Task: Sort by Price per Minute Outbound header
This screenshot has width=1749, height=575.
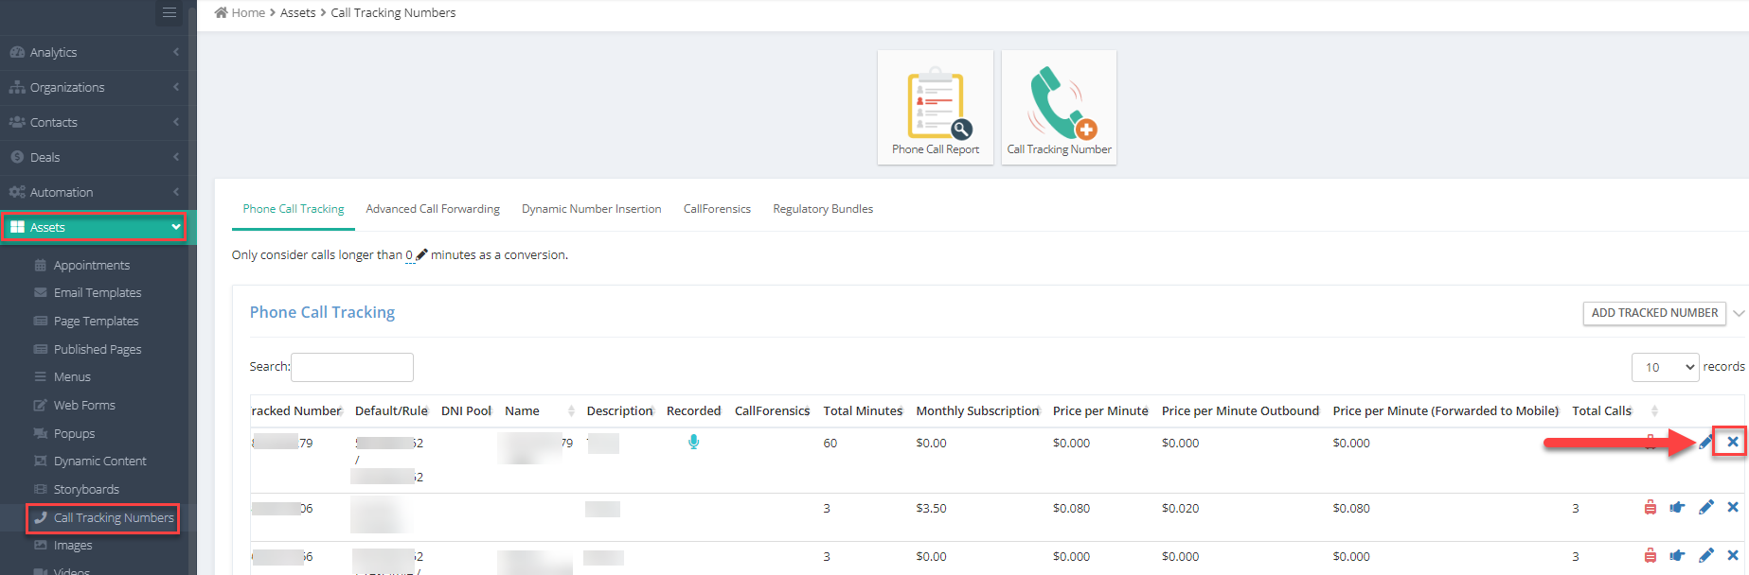Action: click(x=1240, y=410)
